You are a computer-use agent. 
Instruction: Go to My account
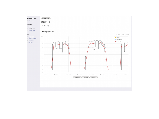pyautogui.click(x=32, y=37)
